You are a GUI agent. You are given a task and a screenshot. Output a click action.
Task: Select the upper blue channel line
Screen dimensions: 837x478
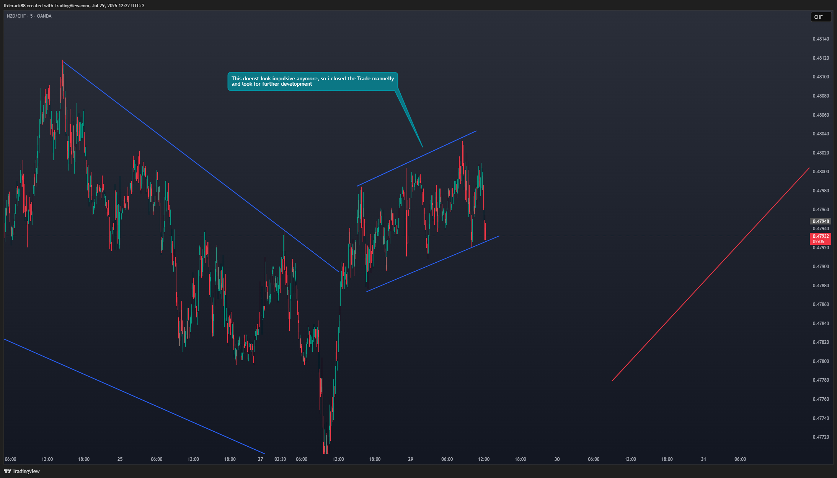416,159
